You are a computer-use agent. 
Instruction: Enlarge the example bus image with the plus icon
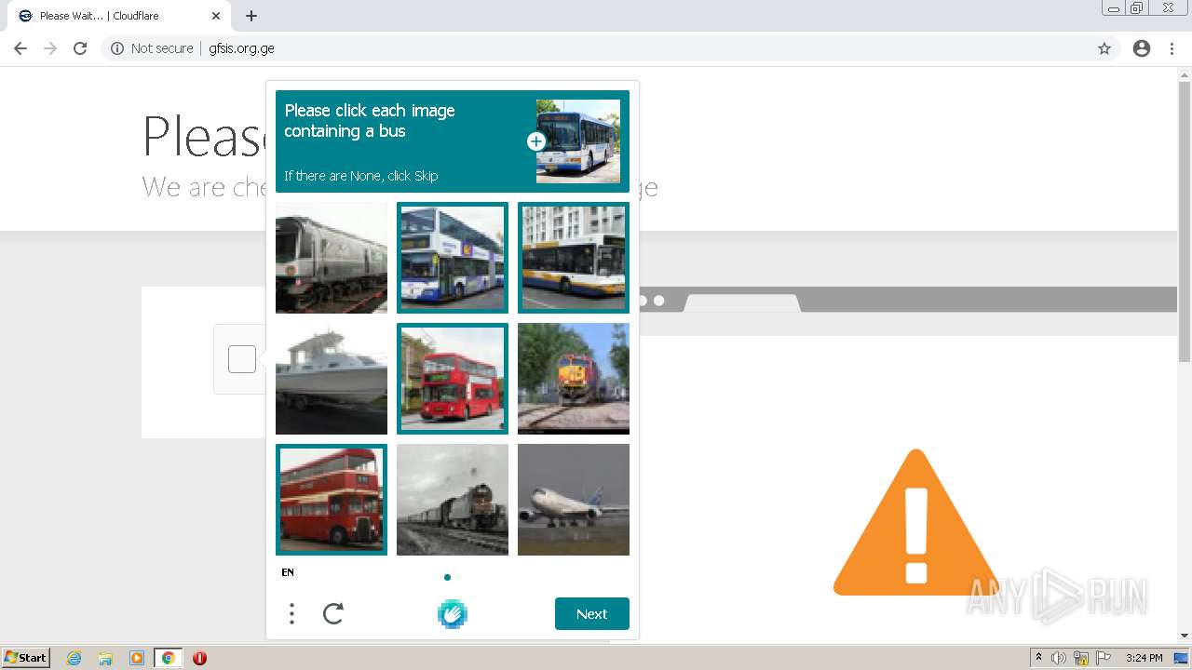tap(535, 141)
